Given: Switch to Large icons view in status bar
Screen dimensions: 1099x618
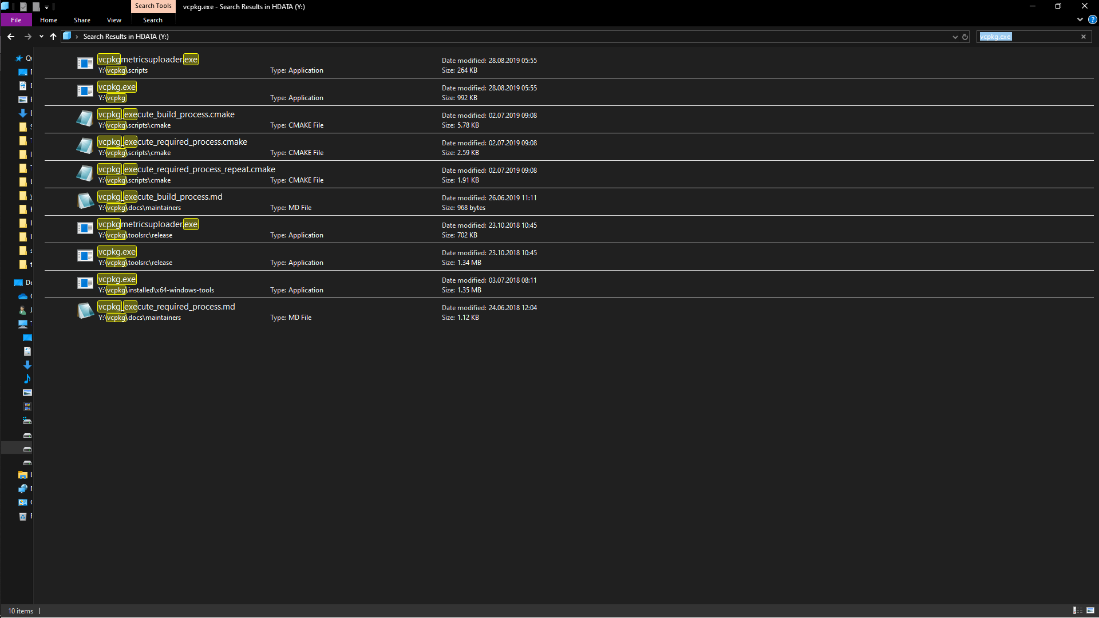Looking at the screenshot, I should click(1090, 611).
